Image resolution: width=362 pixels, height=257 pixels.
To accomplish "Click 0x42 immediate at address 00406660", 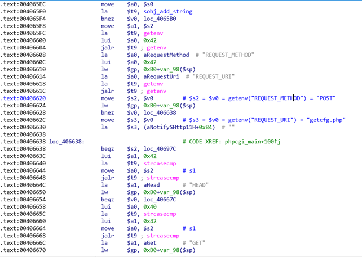I will pyautogui.click(x=150, y=221).
